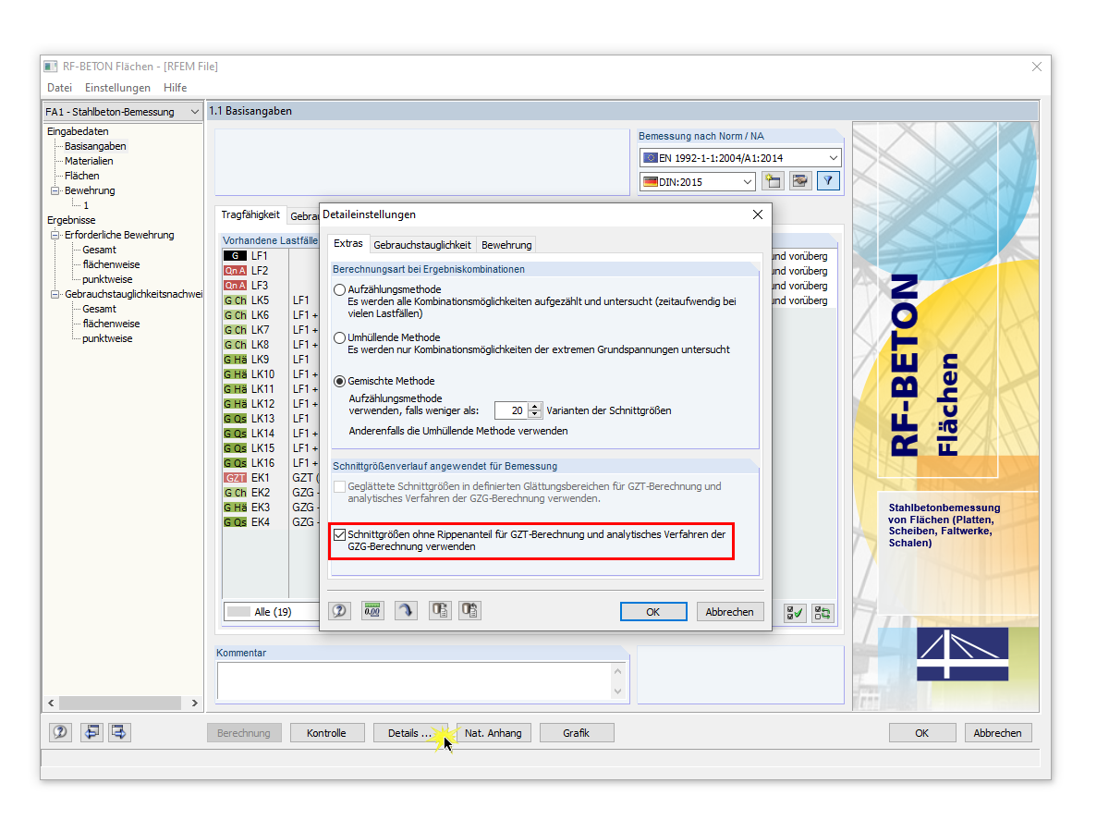The height and width of the screenshot is (832, 1109).
Task: Go to next module window arrow icon
Action: [x=119, y=732]
